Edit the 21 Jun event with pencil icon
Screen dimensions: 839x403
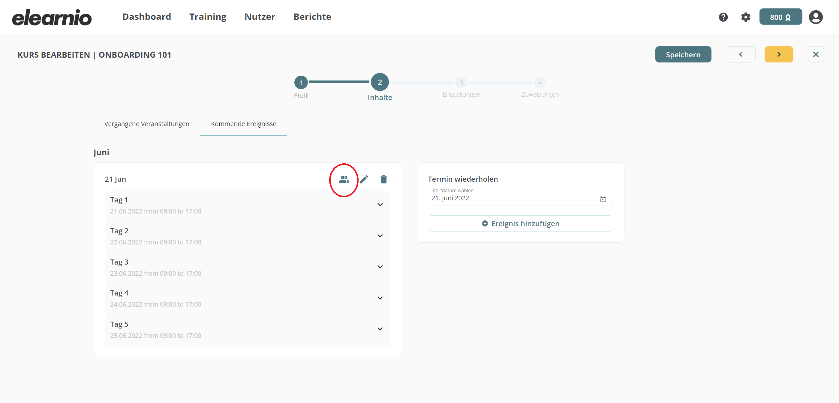[x=364, y=179]
